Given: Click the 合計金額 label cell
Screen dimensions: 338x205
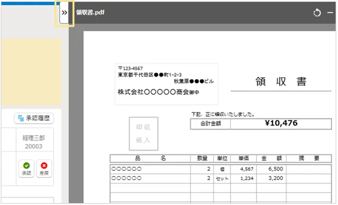Looking at the screenshot, I should coord(210,124).
